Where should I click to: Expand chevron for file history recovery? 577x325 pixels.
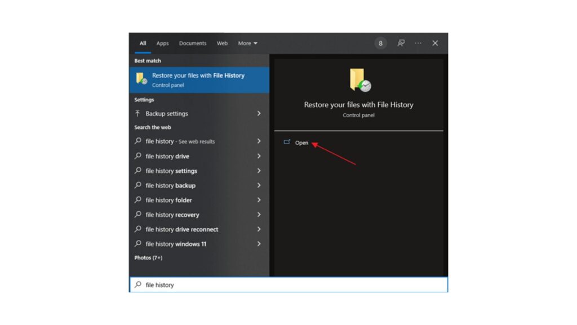259,215
